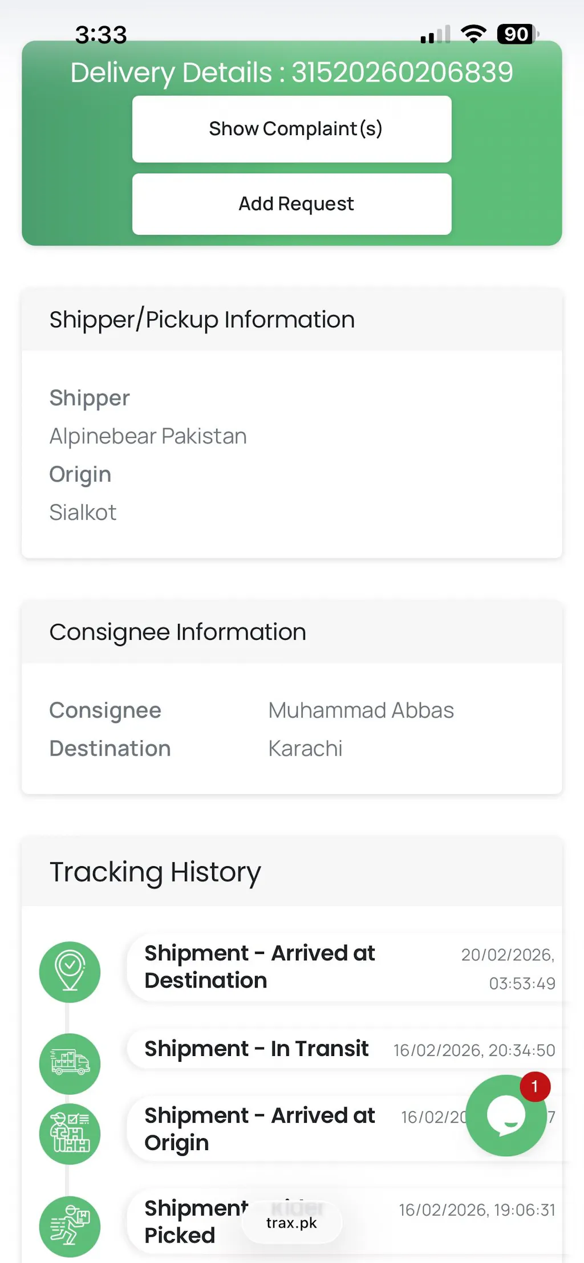Tap the Delivery Details tracking number title
This screenshot has width=584, height=1263.
click(291, 72)
